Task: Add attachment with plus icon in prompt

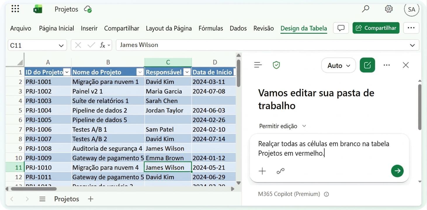Action: (x=262, y=171)
